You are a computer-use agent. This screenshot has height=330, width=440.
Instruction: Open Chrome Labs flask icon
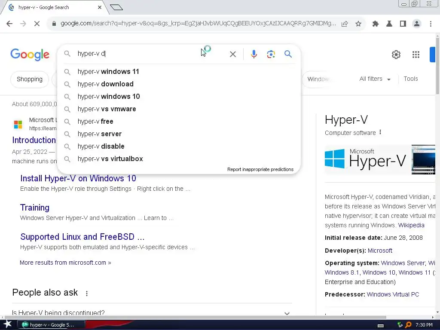[x=389, y=24]
